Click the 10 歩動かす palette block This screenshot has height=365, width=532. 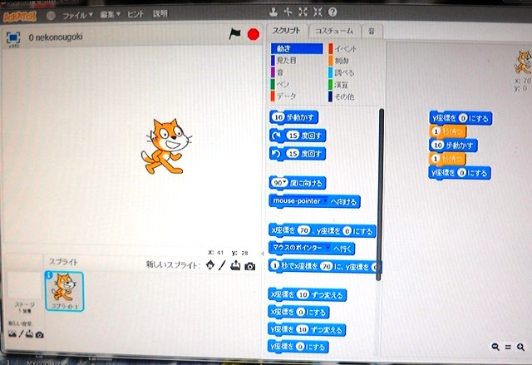(x=293, y=117)
